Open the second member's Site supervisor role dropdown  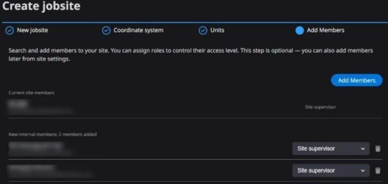coord(331,171)
